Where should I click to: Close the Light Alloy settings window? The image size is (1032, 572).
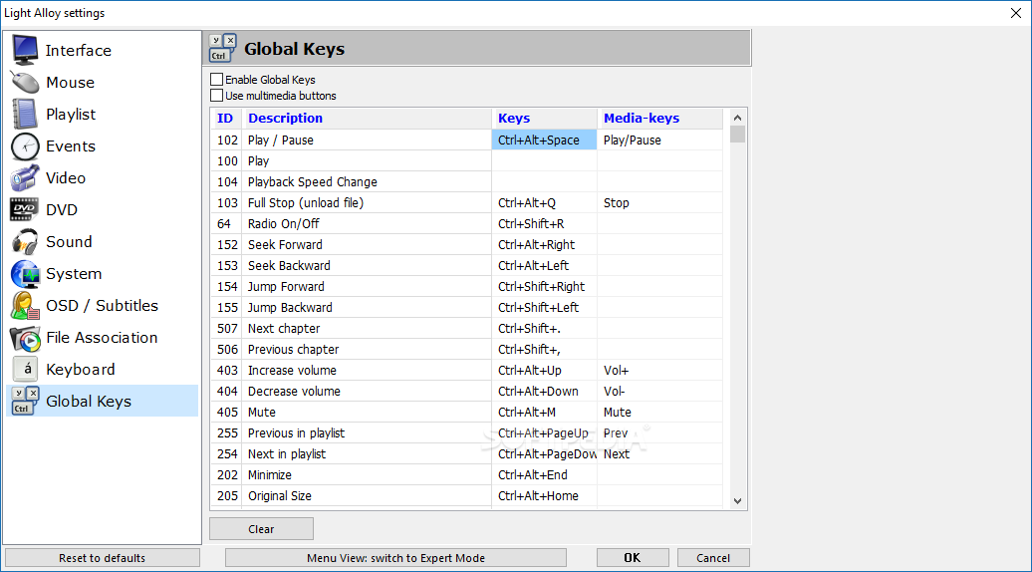point(1015,13)
